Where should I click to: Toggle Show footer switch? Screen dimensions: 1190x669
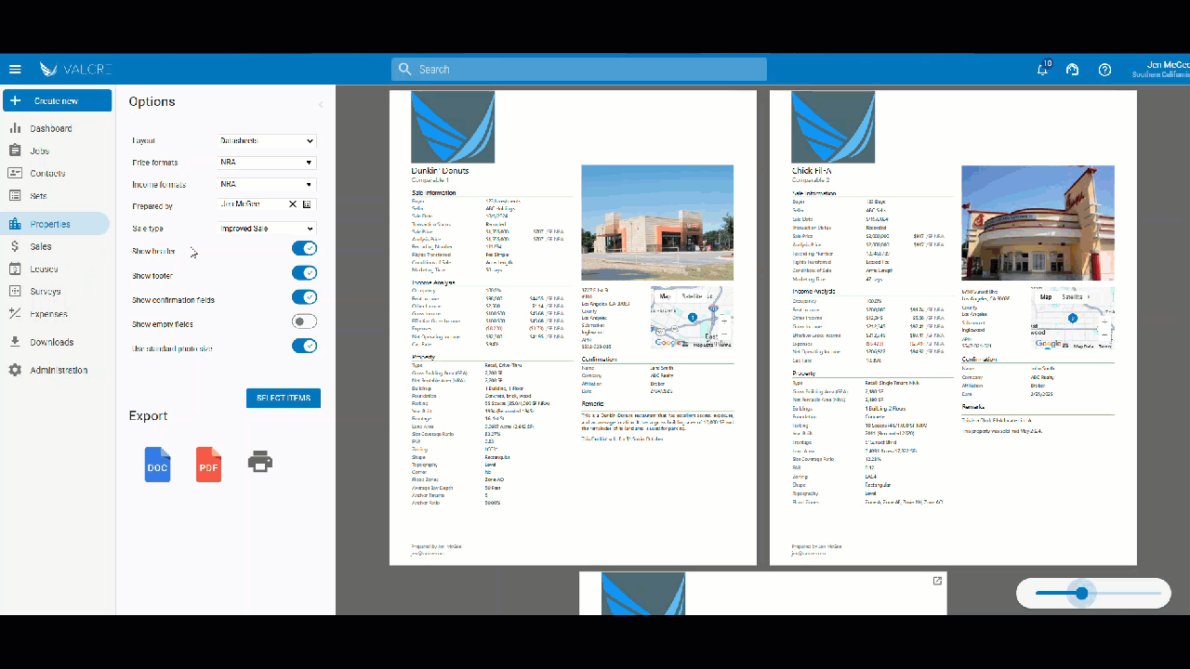[x=304, y=273]
